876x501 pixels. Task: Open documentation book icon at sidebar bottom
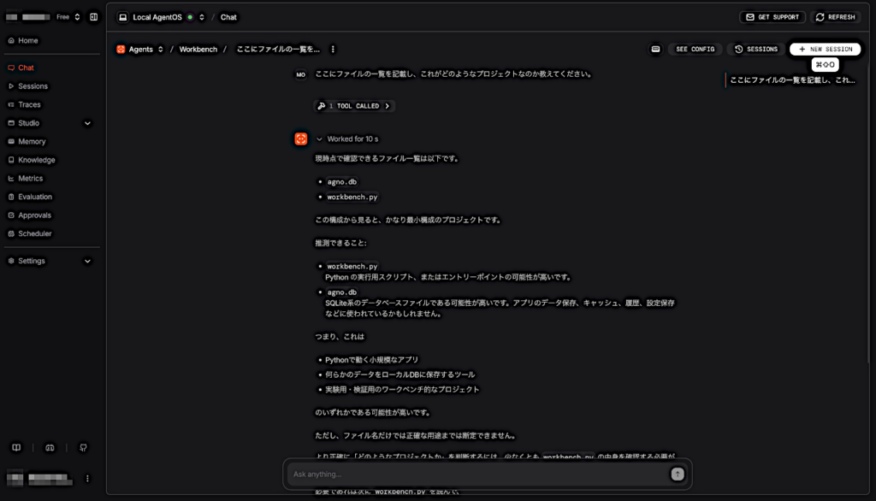tap(16, 447)
